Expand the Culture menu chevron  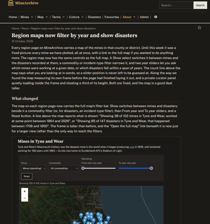click(x=82, y=17)
